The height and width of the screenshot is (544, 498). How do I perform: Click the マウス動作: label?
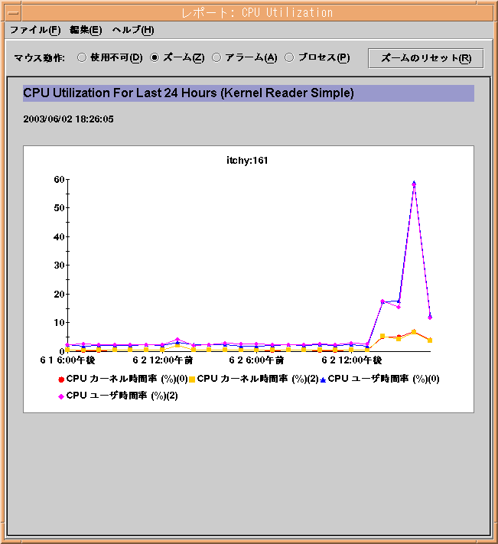[x=40, y=58]
